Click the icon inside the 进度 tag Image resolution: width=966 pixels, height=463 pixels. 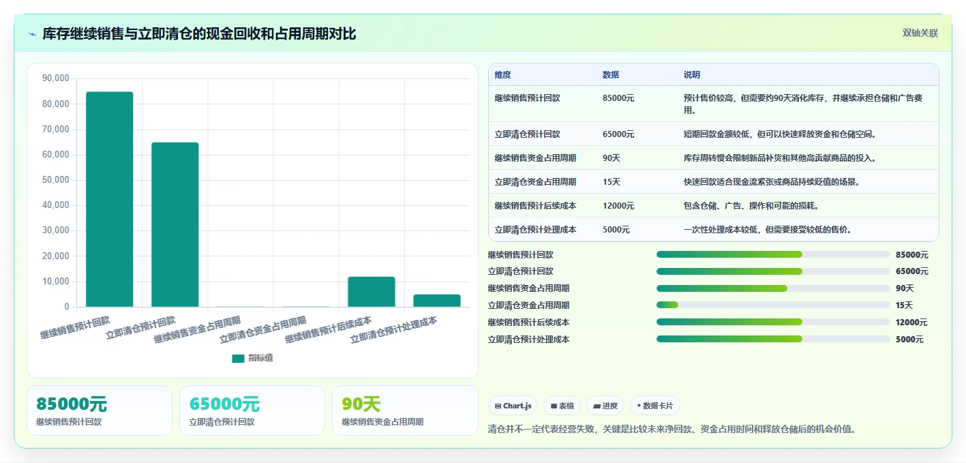[x=597, y=406]
